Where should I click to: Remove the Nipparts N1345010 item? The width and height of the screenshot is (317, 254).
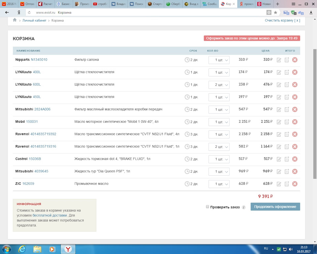(x=295, y=60)
